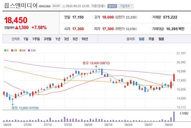Click the 09/20 date axis label
The image size is (191, 128).
pyautogui.click(x=169, y=125)
